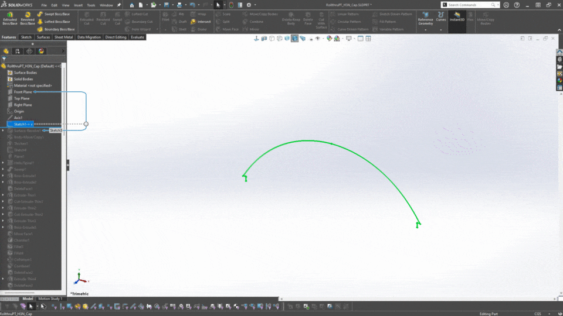
Task: Toggle the pin on the menu bar
Action: click(x=119, y=5)
